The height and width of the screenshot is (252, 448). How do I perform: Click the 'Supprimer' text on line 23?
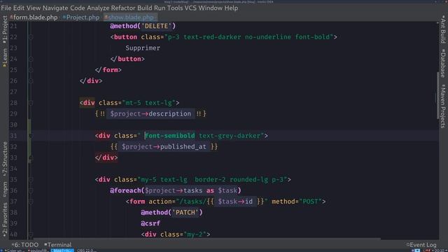pos(143,48)
